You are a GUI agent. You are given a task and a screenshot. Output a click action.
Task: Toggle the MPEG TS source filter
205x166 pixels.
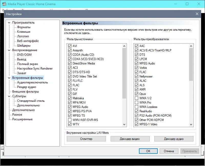[70, 116]
